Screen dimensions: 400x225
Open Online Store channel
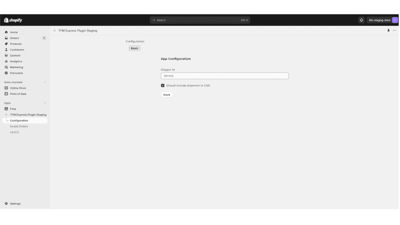(18, 88)
